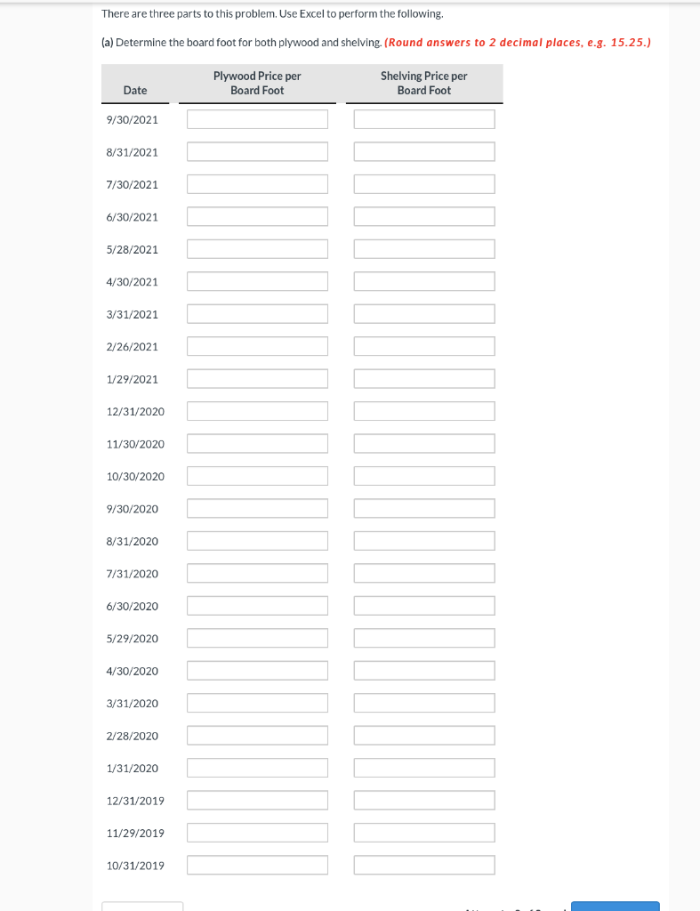Click the Shelving box for 12/31/2019

click(x=423, y=799)
